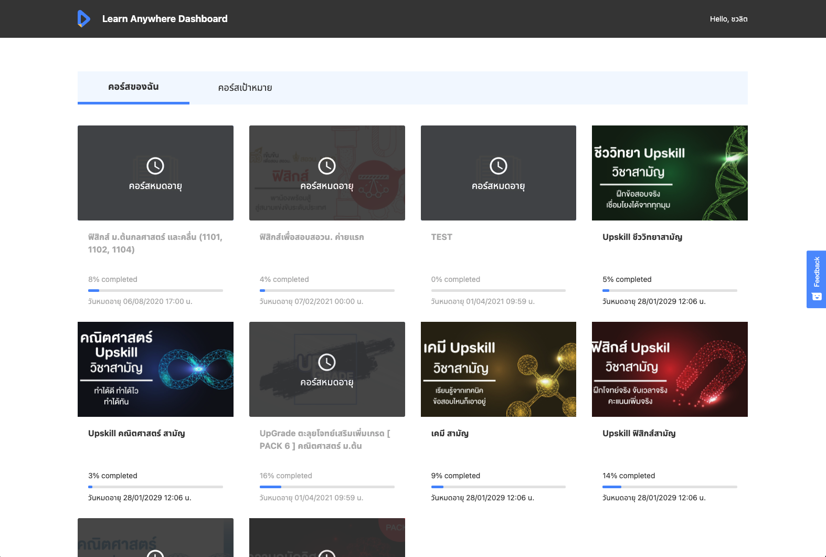Click progress bar of UpGrade PACK 6 course
This screenshot has height=557, width=826.
[327, 487]
